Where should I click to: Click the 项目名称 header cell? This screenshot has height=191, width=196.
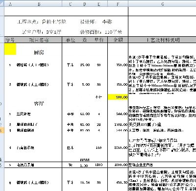39,40
